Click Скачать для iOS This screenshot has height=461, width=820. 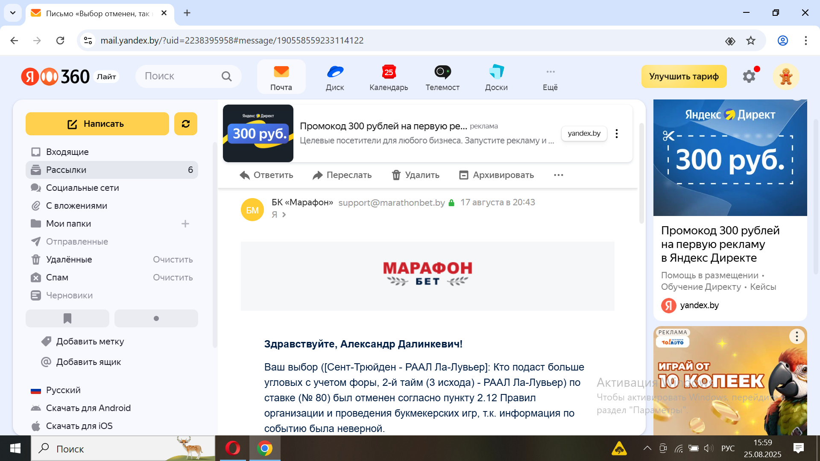pos(71,426)
